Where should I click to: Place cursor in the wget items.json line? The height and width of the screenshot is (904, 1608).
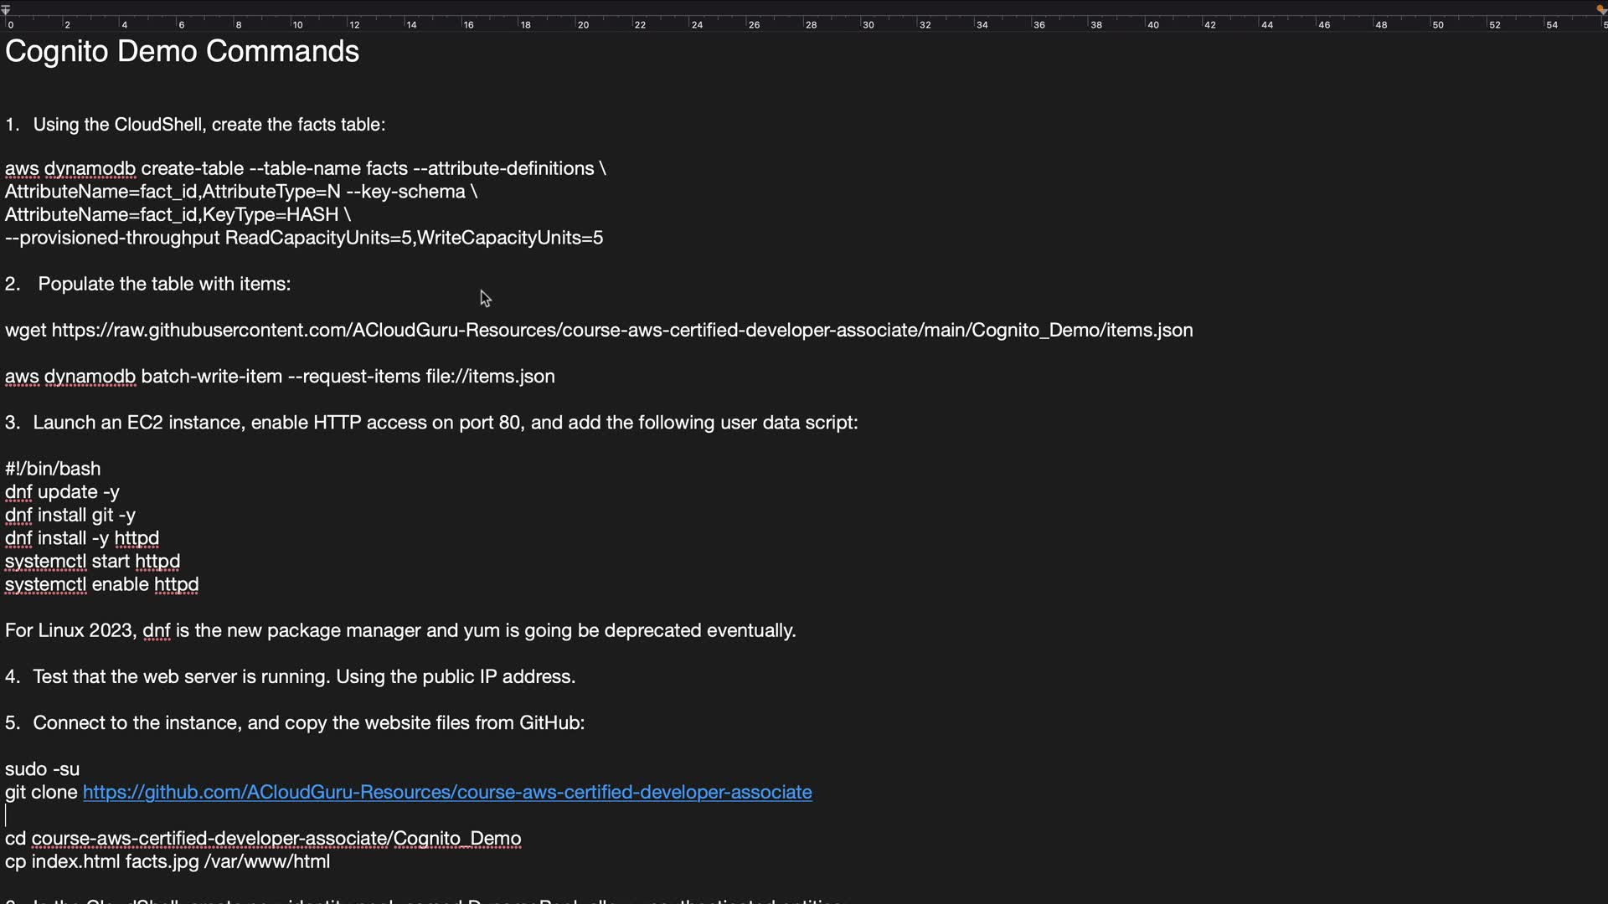[x=599, y=331]
